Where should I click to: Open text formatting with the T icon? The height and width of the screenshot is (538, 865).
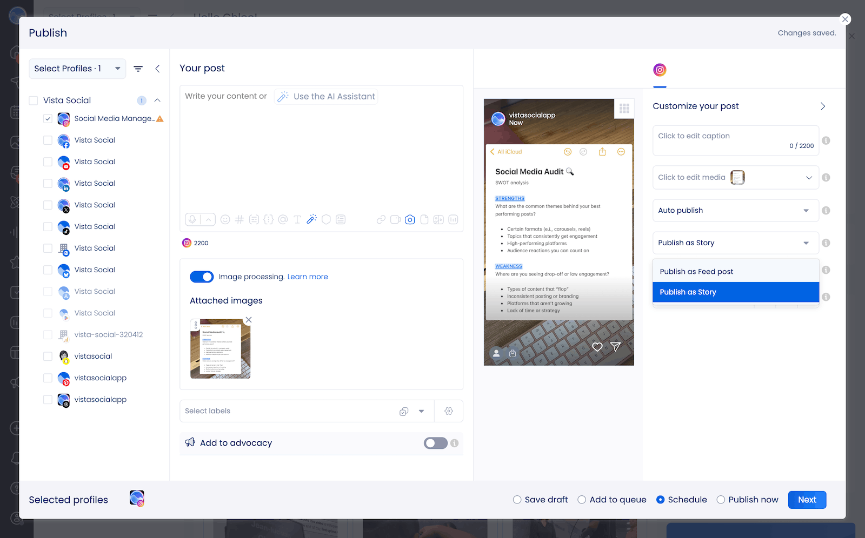[297, 219]
